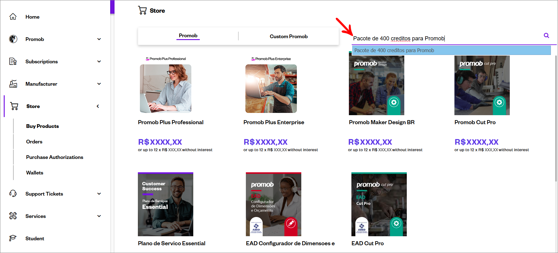Screen dimensions: 558x253
Task: Open Promob Cut Pro product title
Action: click(x=475, y=122)
